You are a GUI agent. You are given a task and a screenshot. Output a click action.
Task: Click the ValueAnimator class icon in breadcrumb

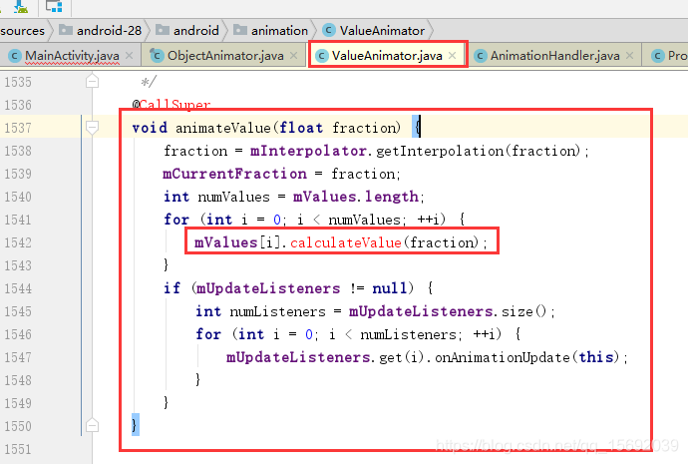[329, 30]
